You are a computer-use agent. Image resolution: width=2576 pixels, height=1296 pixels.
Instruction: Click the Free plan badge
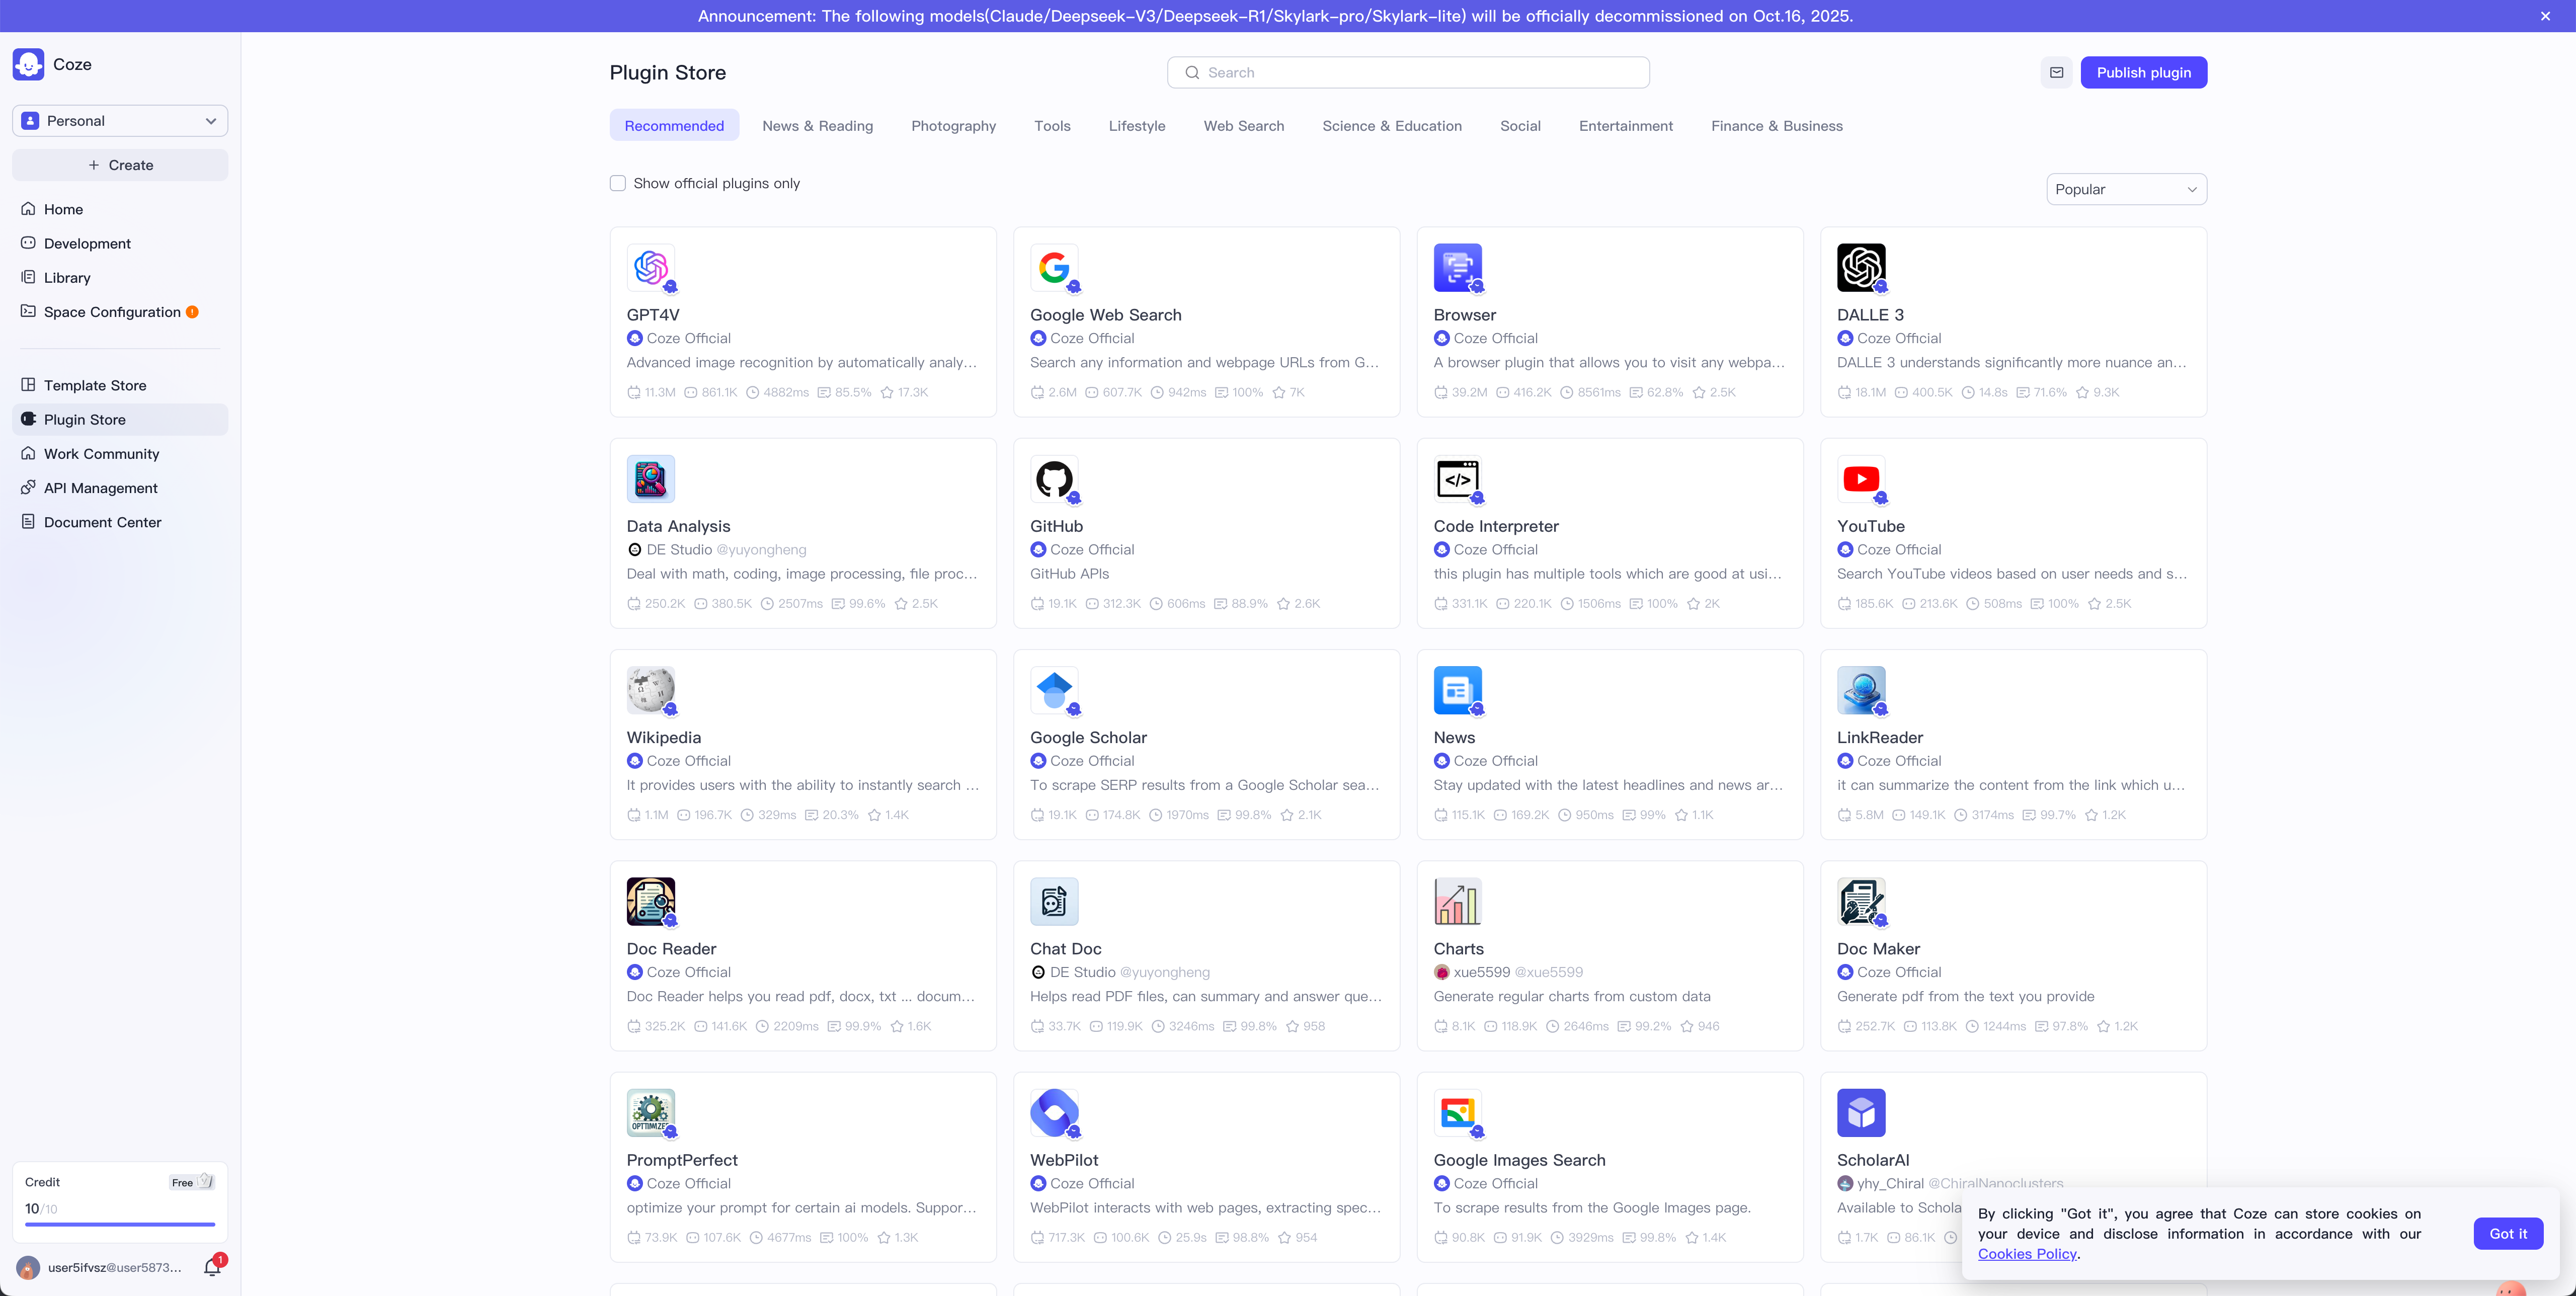pyautogui.click(x=191, y=1182)
